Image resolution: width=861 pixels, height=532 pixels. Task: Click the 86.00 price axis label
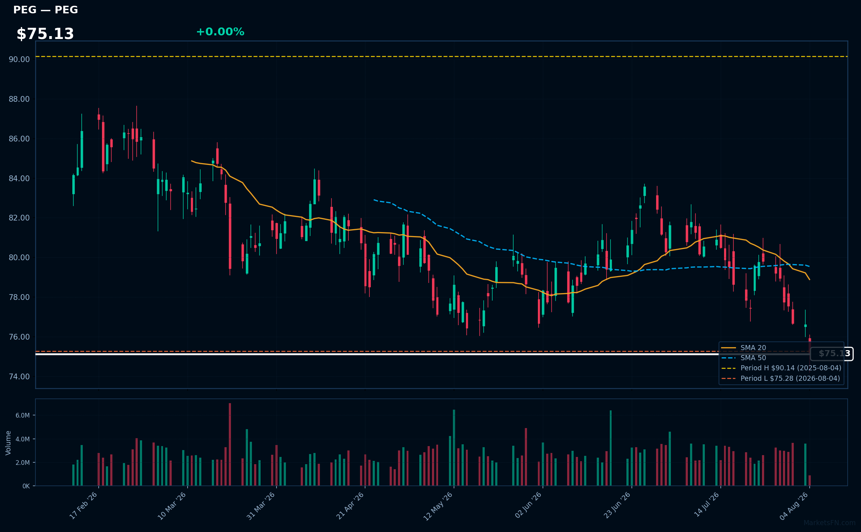(19, 139)
